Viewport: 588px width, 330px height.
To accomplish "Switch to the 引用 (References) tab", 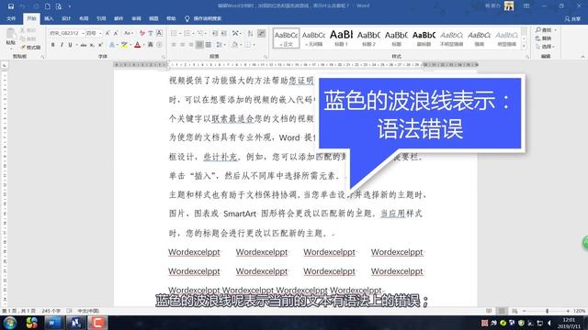I will [x=101, y=18].
